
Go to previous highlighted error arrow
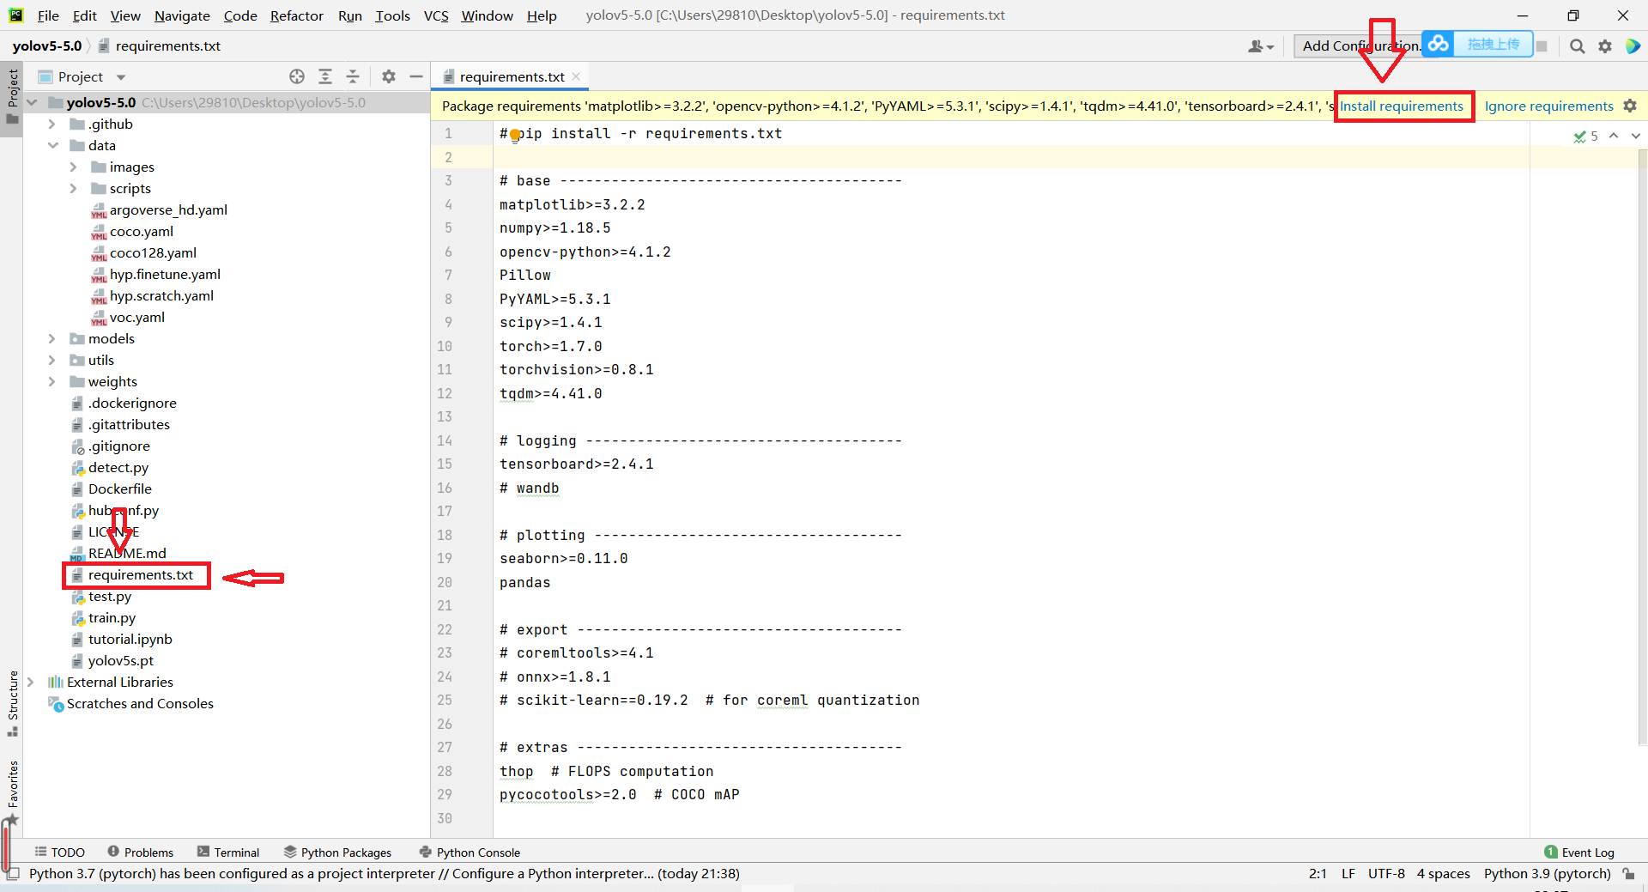1614,136
